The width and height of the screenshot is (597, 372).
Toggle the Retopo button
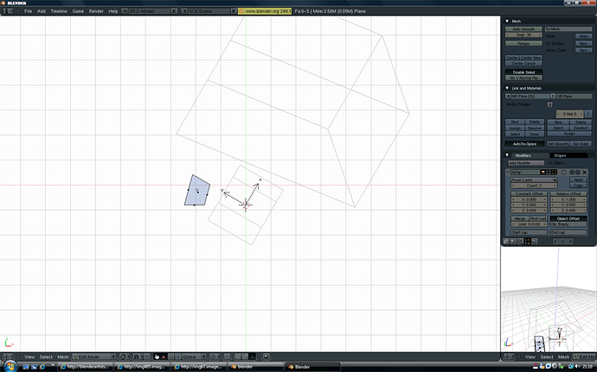(x=524, y=43)
